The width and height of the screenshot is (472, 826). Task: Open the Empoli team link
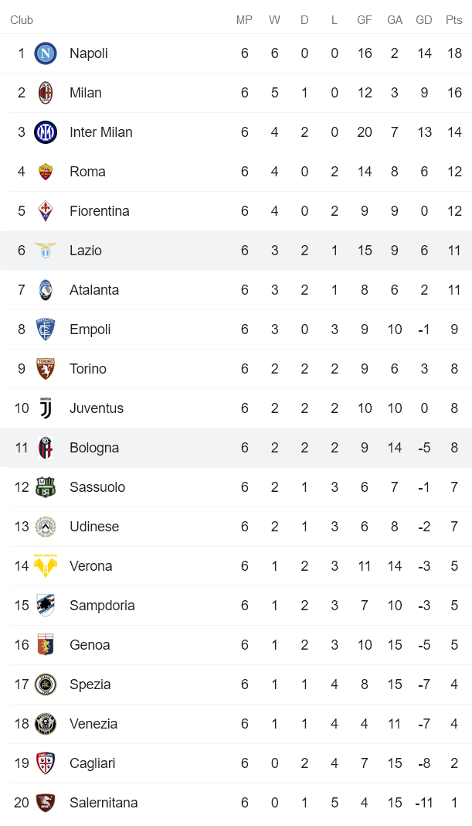(x=90, y=329)
